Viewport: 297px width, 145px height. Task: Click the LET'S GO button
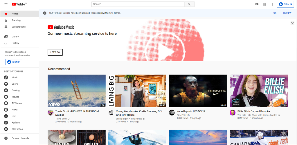click(x=55, y=52)
